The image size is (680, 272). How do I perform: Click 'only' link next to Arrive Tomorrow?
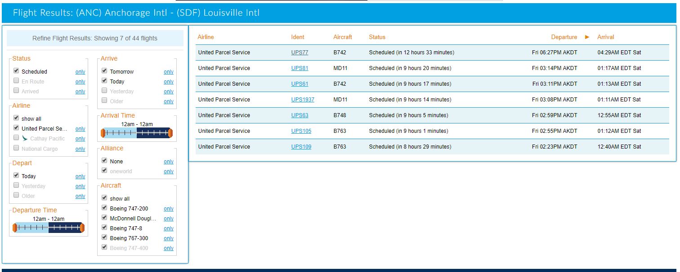169,72
